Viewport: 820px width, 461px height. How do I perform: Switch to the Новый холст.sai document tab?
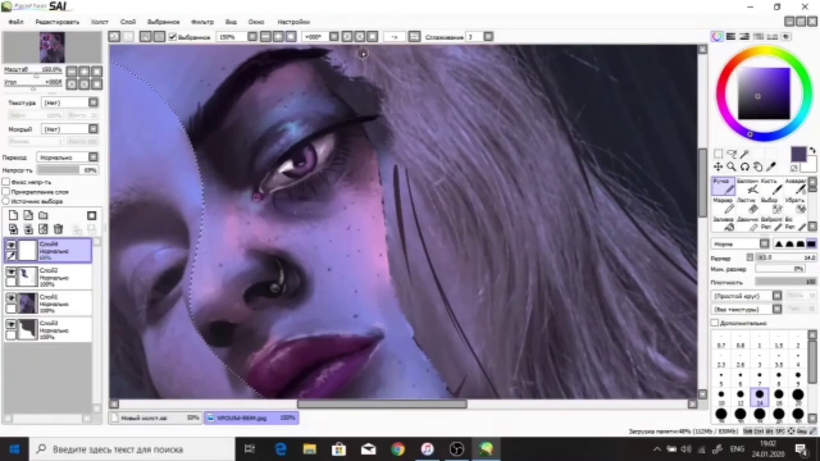point(156,418)
